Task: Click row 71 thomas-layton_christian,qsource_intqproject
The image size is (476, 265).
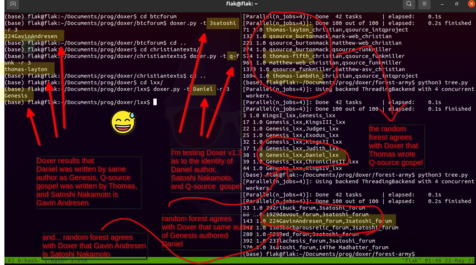Action: (326, 30)
